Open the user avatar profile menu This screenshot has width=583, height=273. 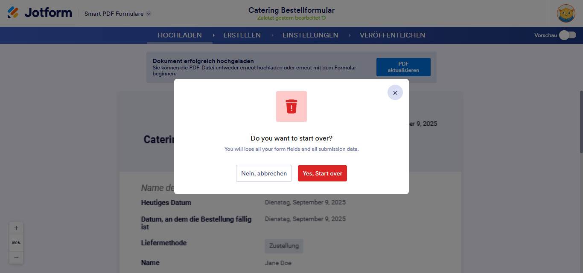(566, 14)
